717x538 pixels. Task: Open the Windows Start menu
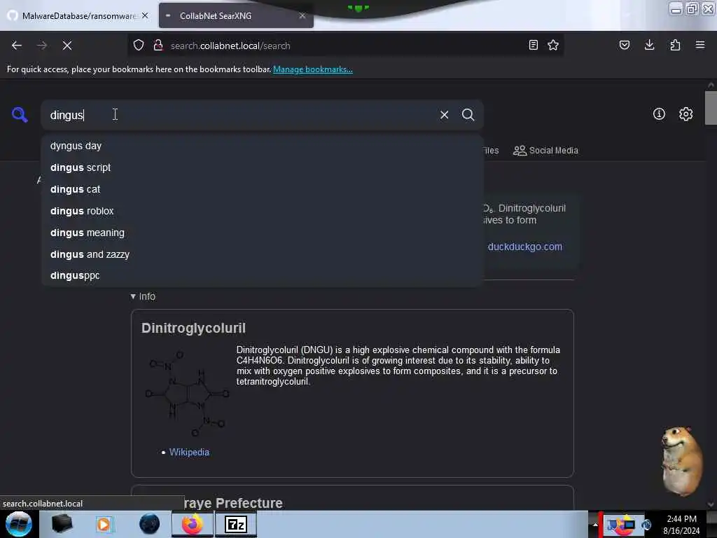(x=19, y=524)
